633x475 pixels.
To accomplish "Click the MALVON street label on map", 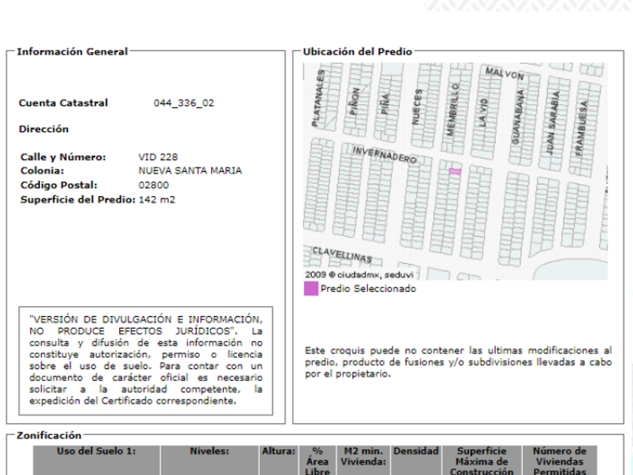I will click(x=504, y=74).
